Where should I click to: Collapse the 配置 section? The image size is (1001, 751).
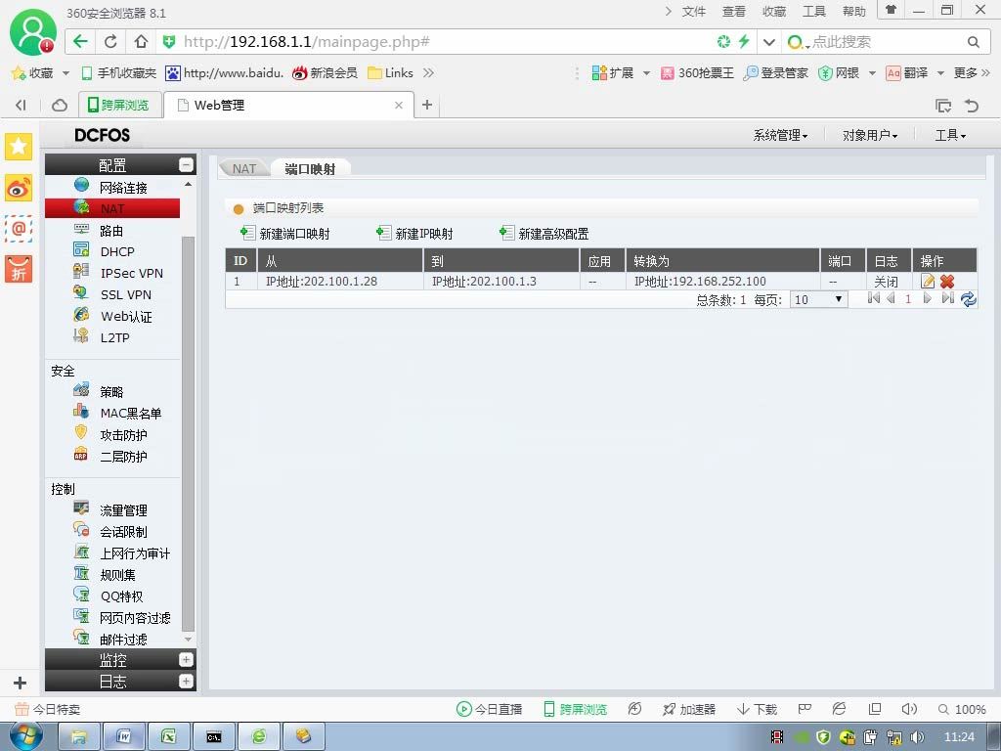pyautogui.click(x=186, y=164)
